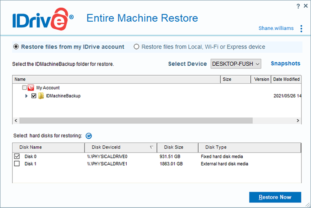Viewport: 311px width, 208px height.
Task: Refresh the hard disks list
Action: pos(89,136)
